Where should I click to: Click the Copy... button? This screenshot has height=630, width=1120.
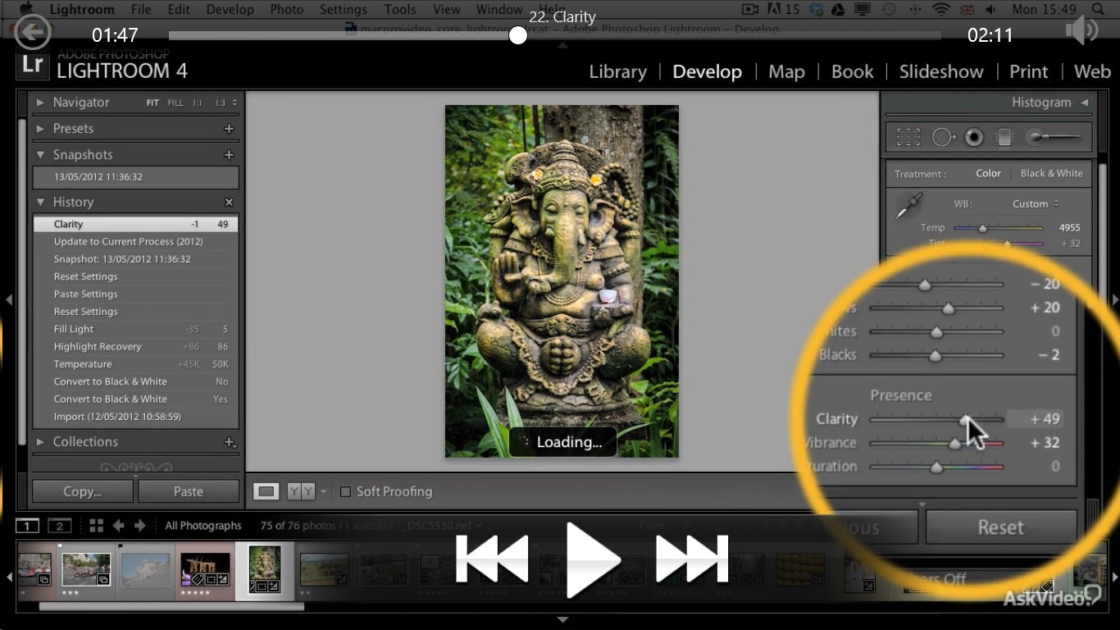[83, 491]
